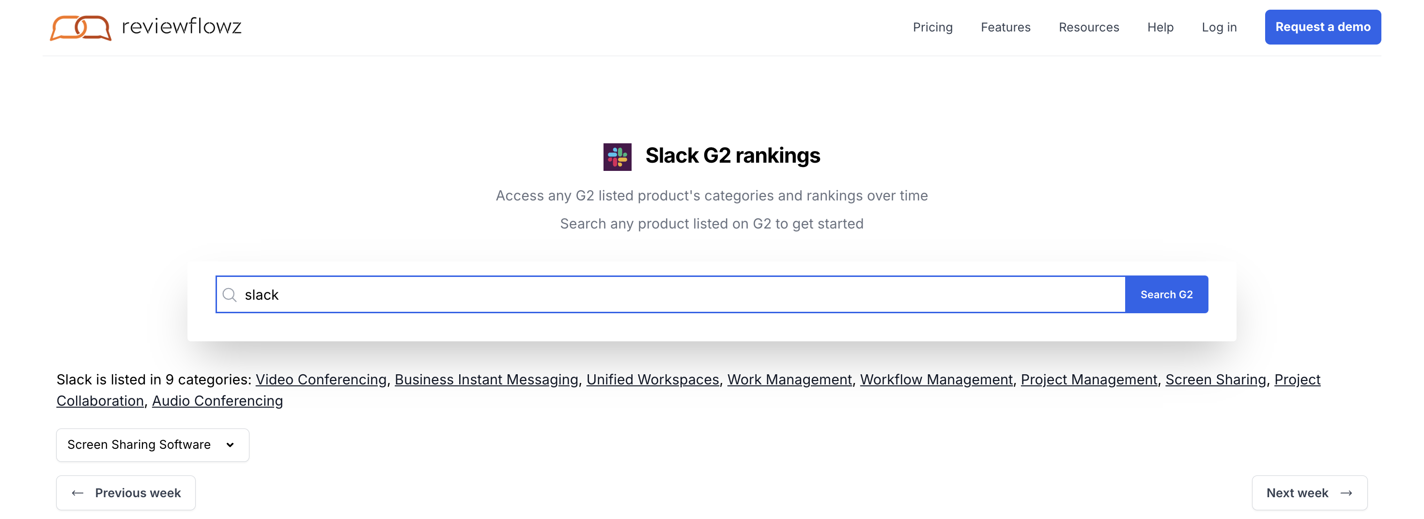
Task: Click the right arrow on Next week
Action: coord(1346,493)
